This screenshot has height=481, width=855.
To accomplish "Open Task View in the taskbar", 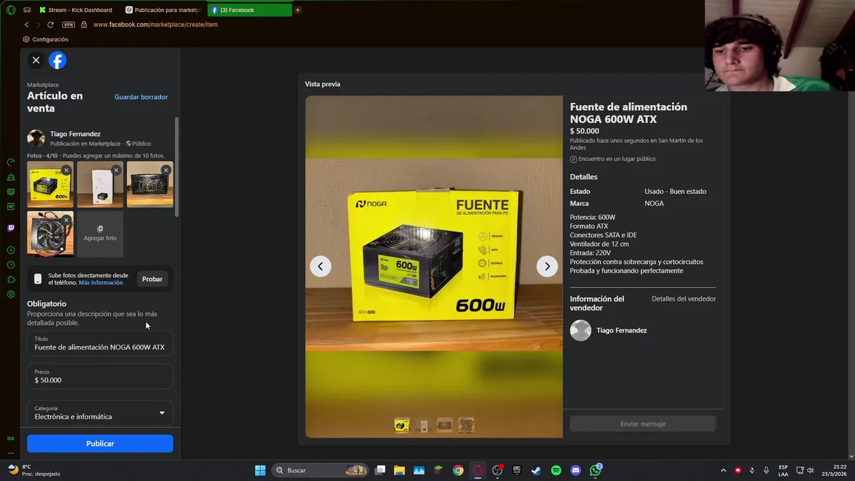I will [380, 470].
